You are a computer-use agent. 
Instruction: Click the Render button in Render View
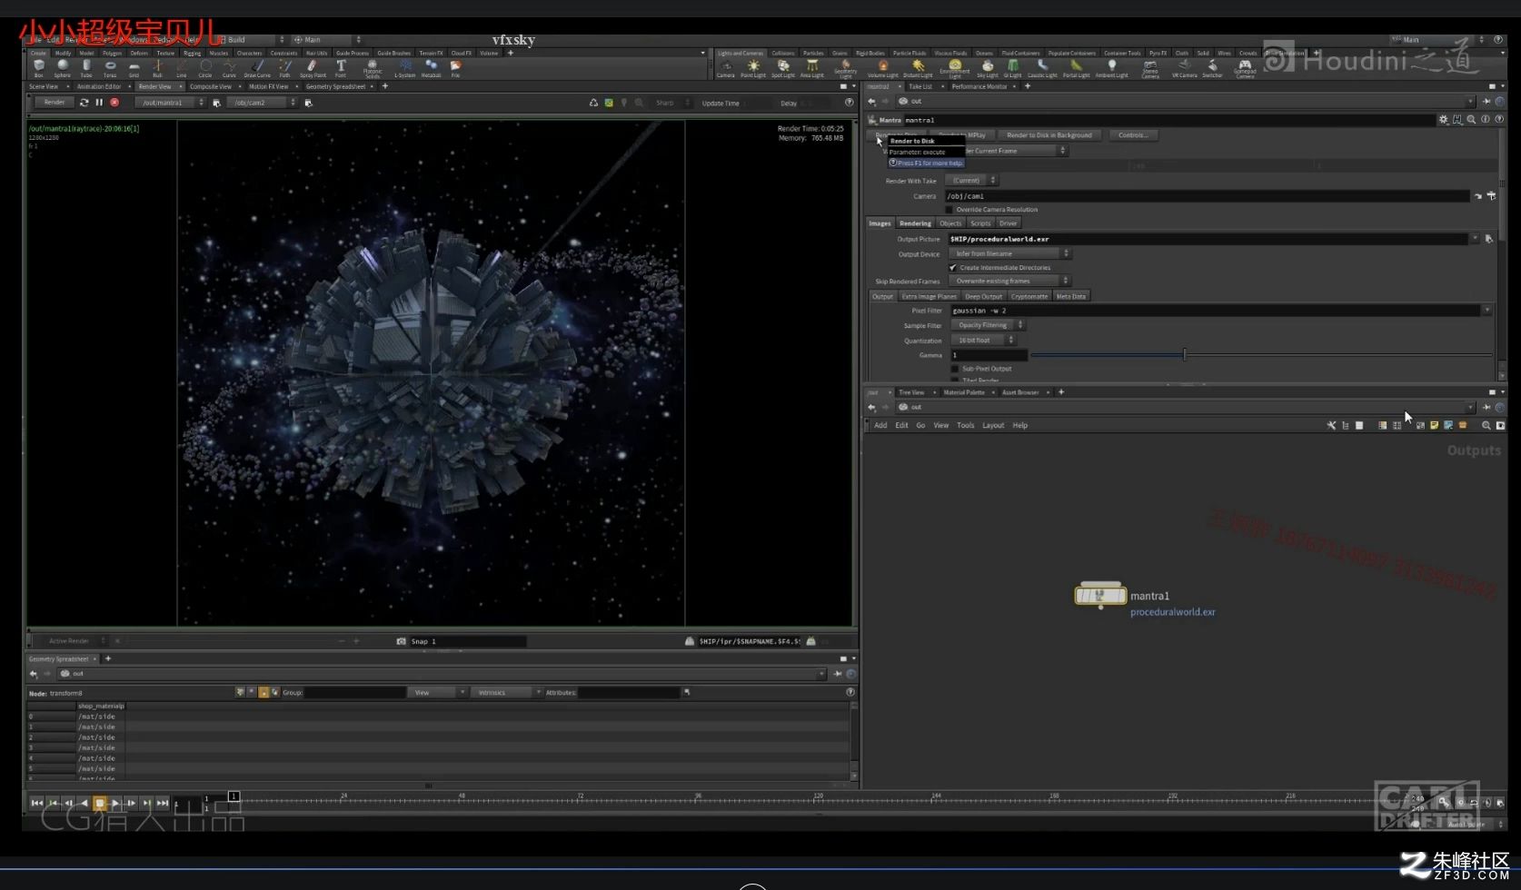[55, 103]
